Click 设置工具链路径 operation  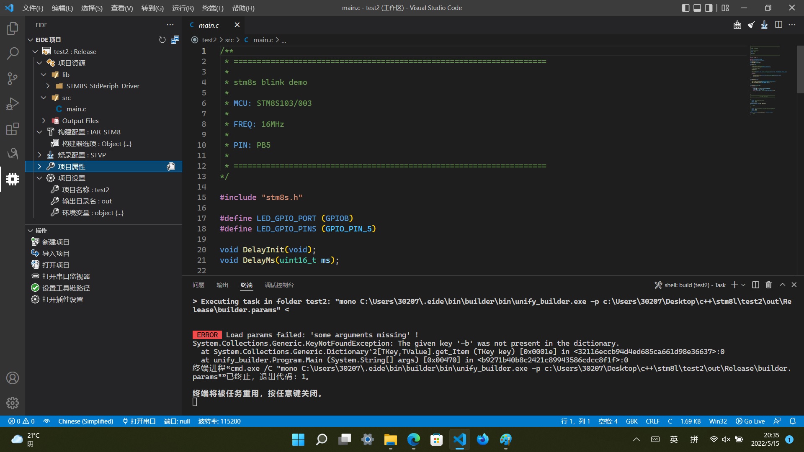(x=66, y=288)
